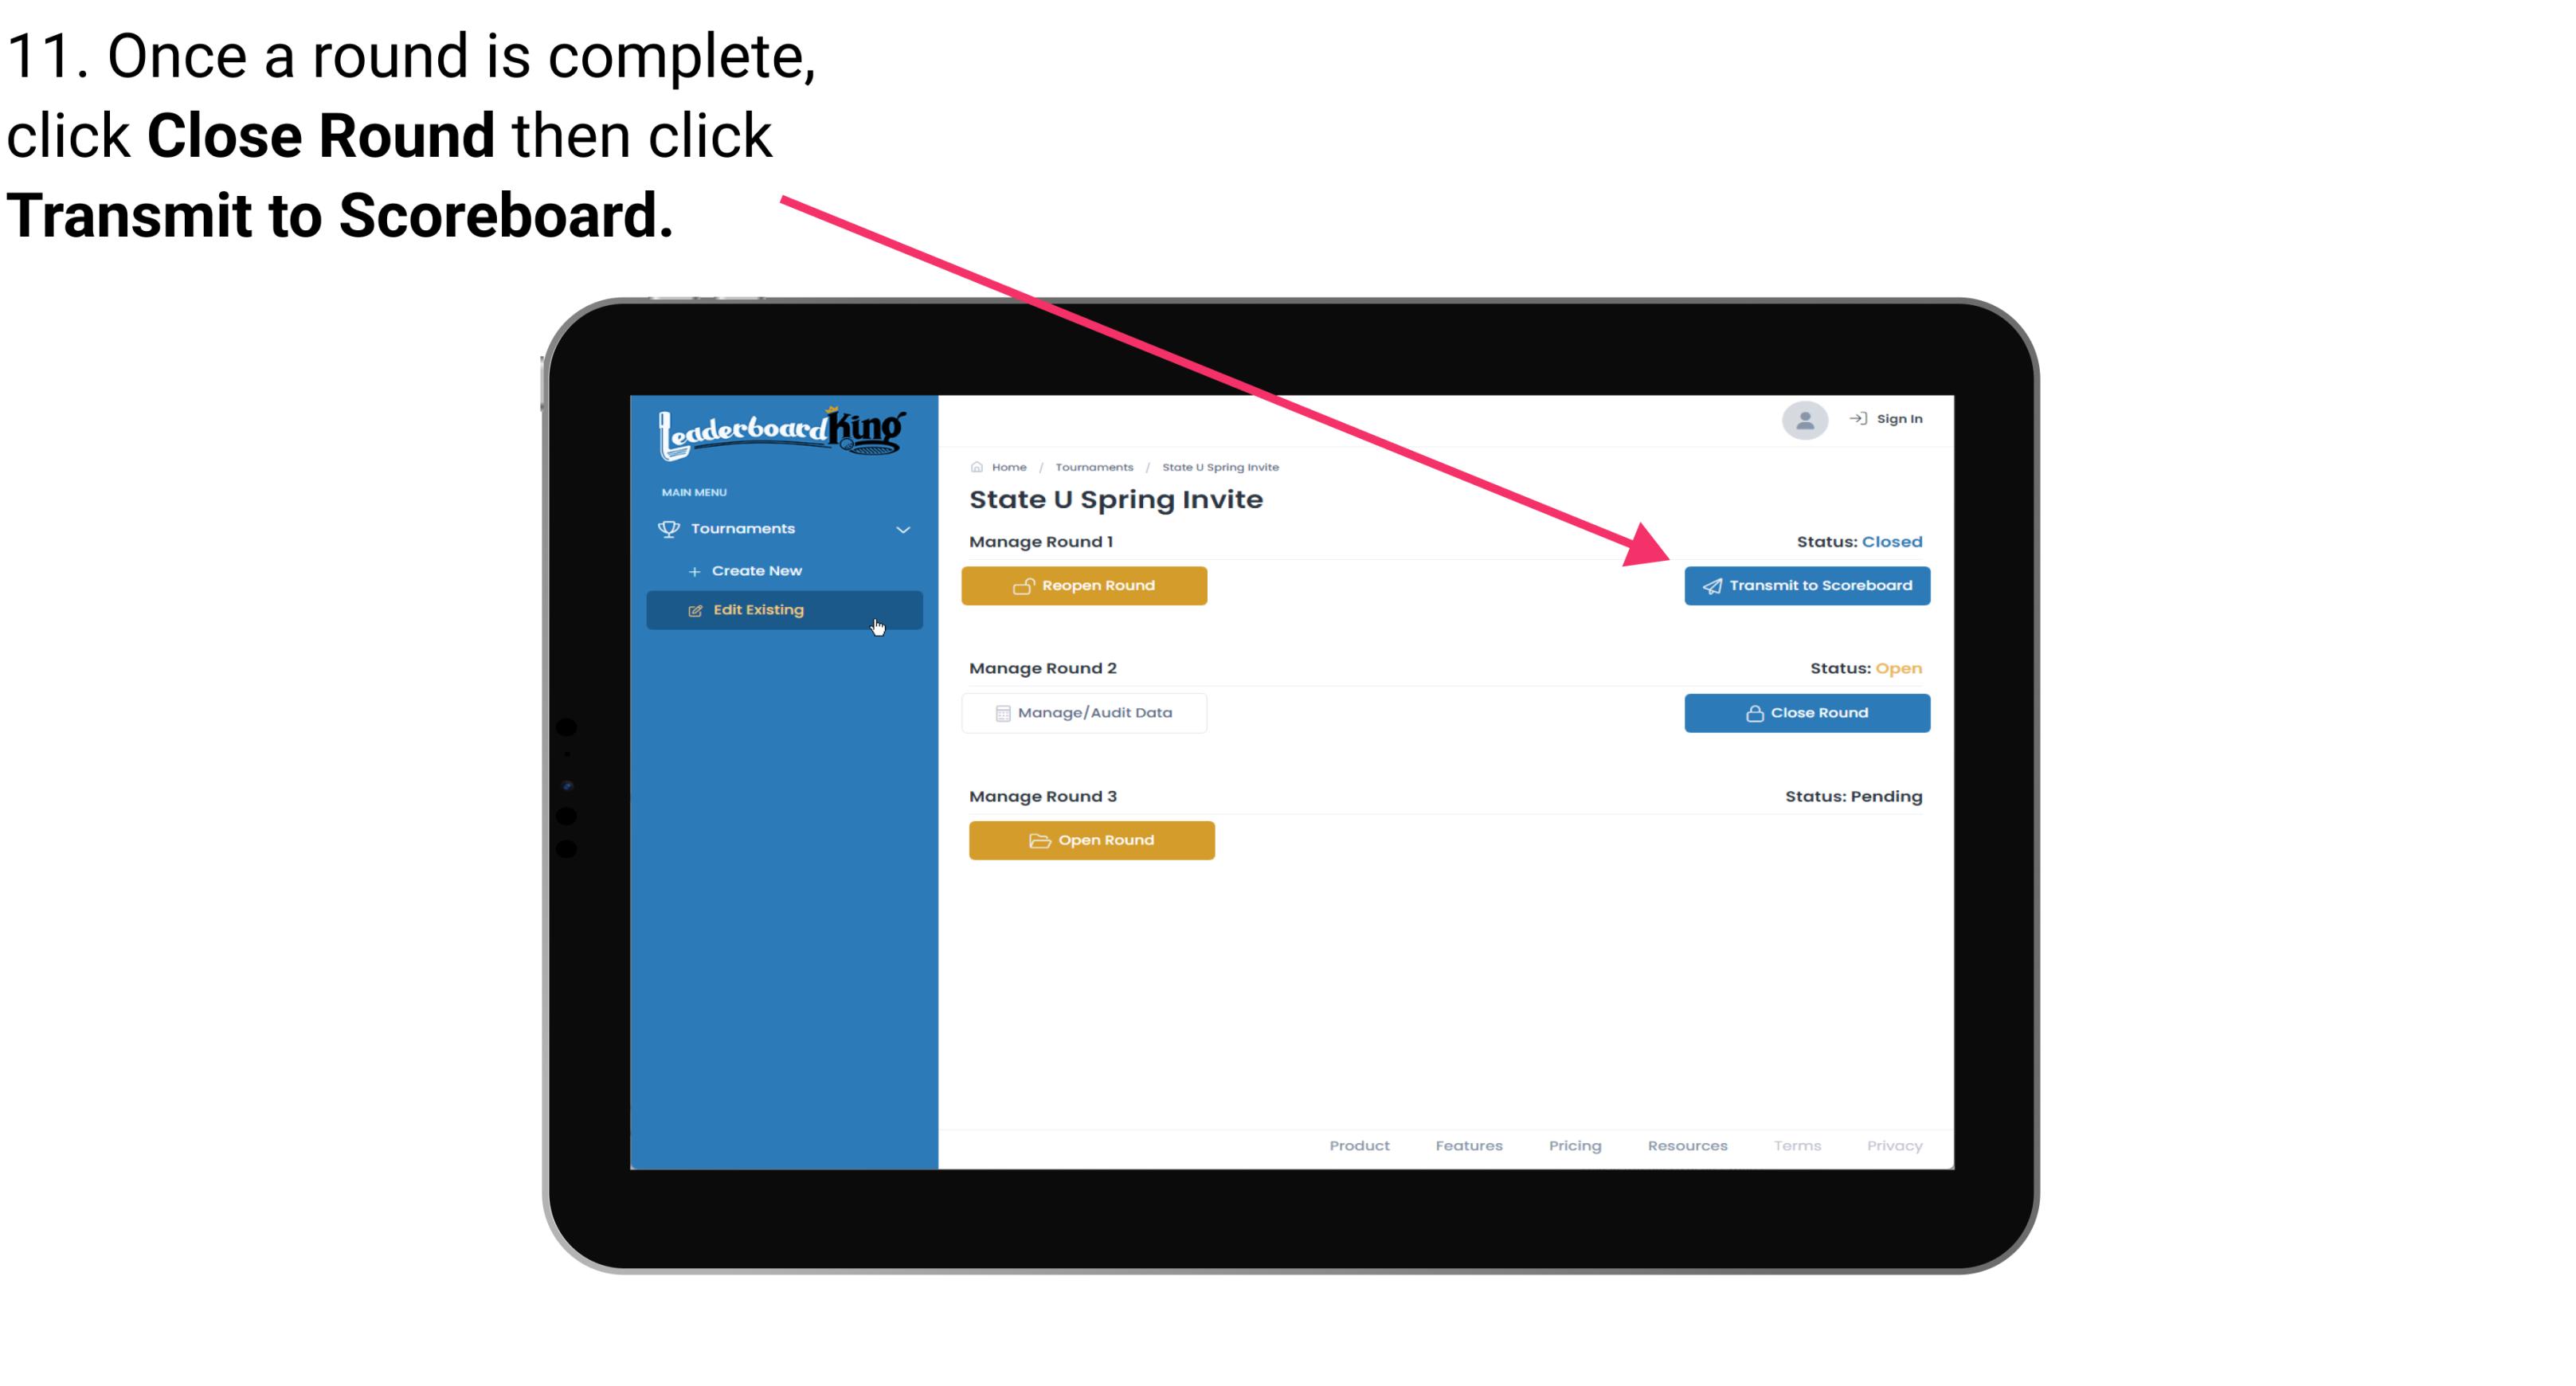Toggle the Tournaments section collapse
The width and height of the screenshot is (2576, 1386).
point(904,529)
